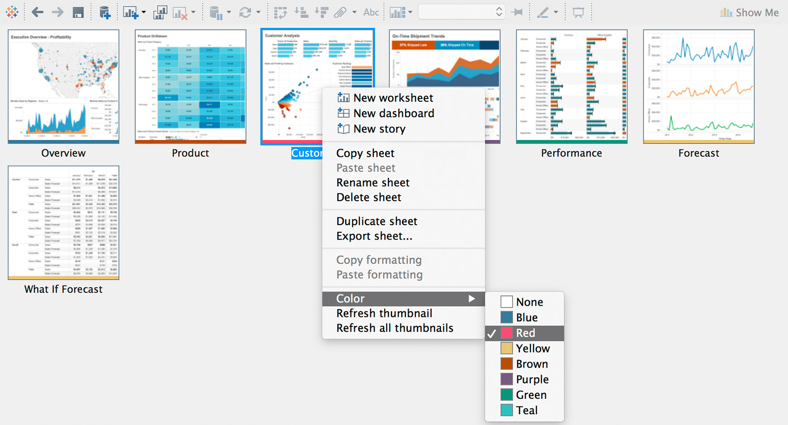This screenshot has height=425, width=788.
Task: Open the Forecast sheet thumbnail
Action: (x=698, y=87)
